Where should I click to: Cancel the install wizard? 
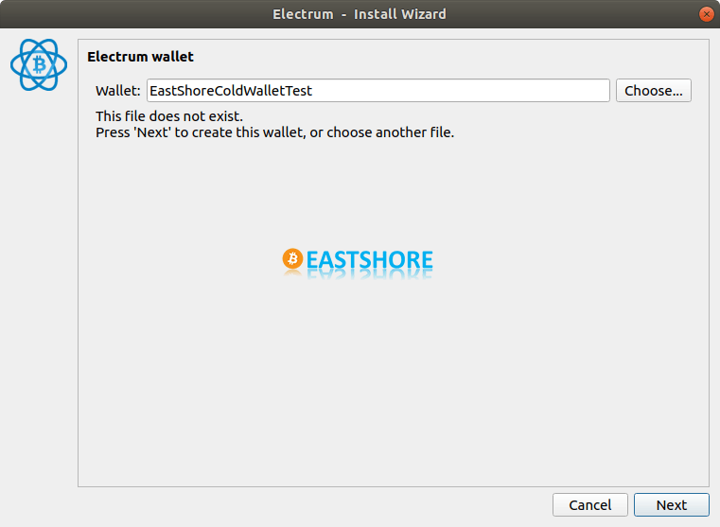pyautogui.click(x=589, y=505)
